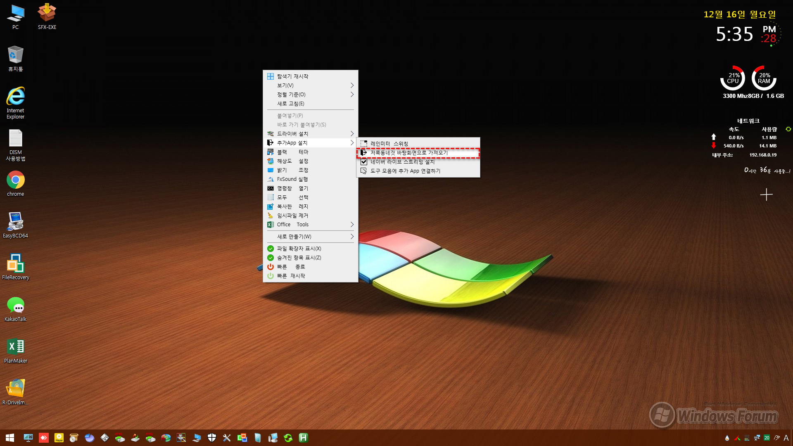Viewport: 793px width, 446px height.
Task: Select 탐색기 재시작 menu item
Action: coord(310,76)
